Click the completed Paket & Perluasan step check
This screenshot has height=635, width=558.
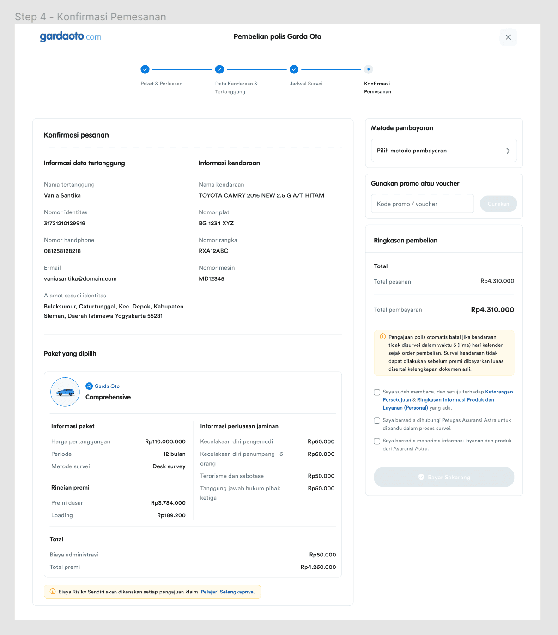pos(145,69)
